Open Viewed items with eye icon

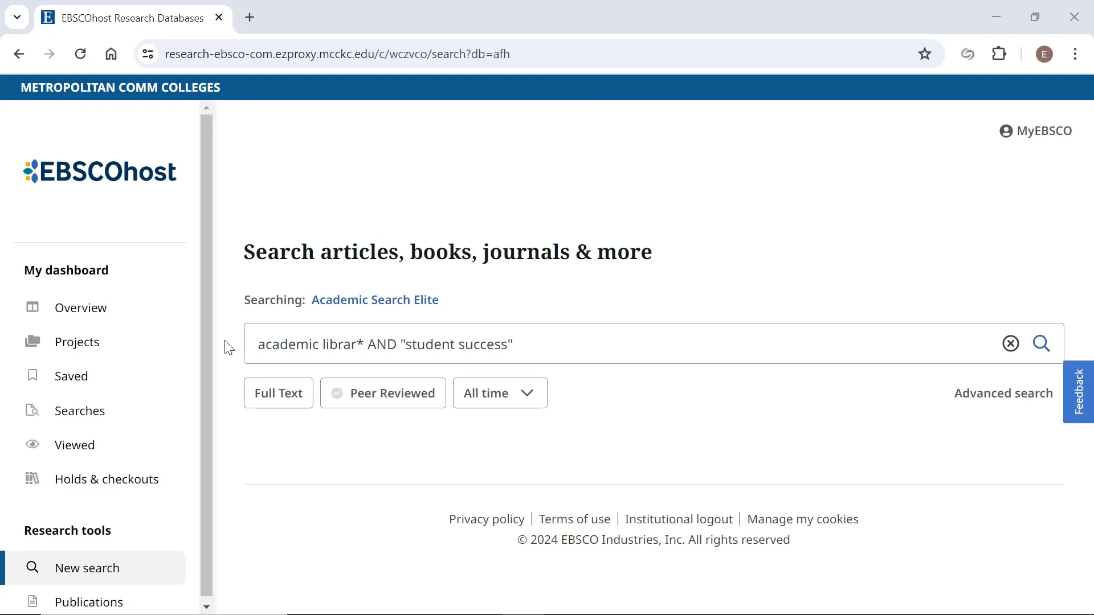tap(75, 445)
